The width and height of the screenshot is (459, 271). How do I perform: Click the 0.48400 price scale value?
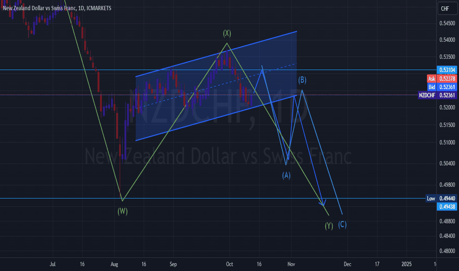tap(447, 236)
